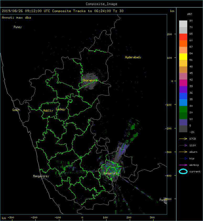Click the Hyderabad city label

[132, 57]
